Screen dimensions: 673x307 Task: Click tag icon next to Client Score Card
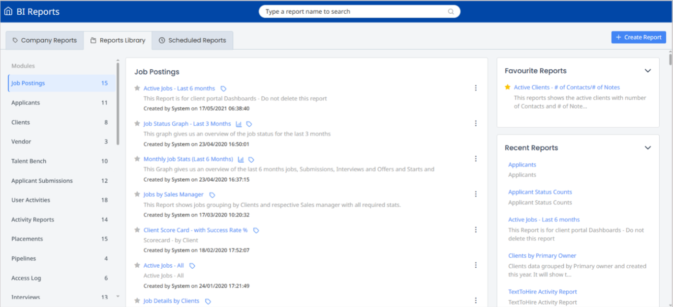[256, 230]
